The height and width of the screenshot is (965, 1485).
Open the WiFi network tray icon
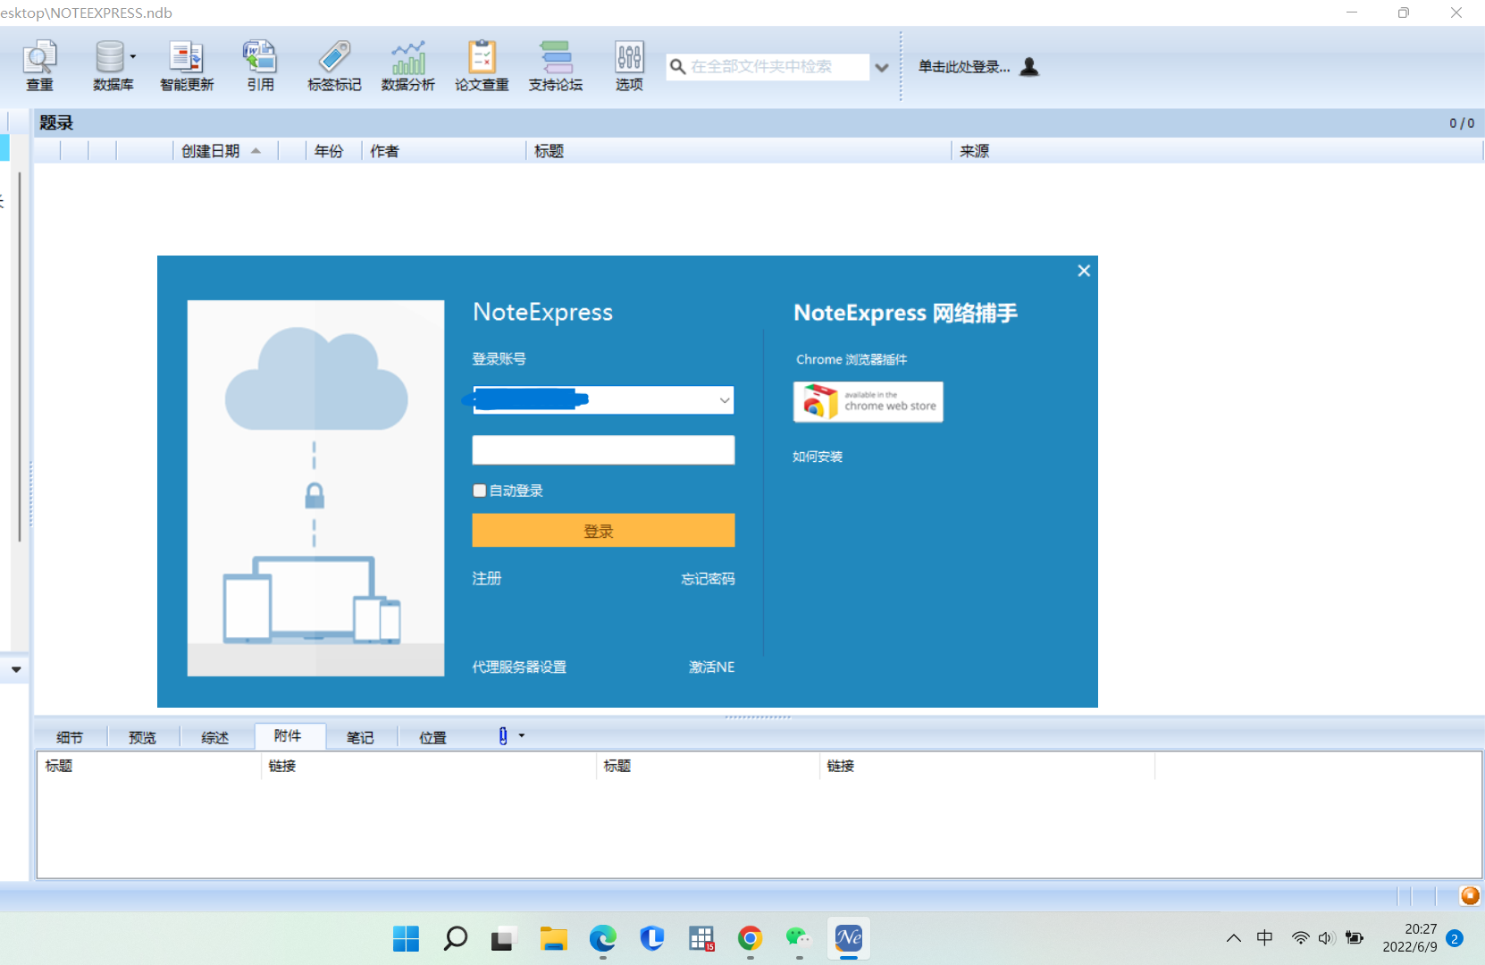tap(1300, 938)
